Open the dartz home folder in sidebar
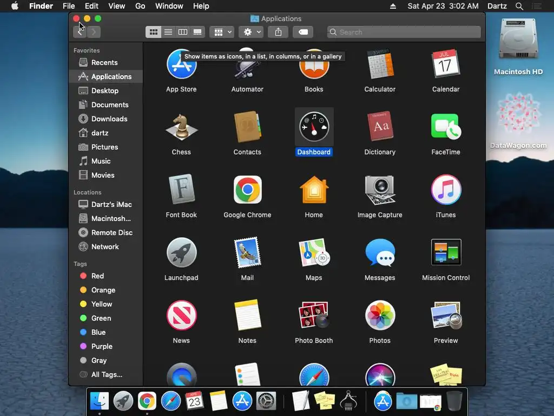The height and width of the screenshot is (416, 554). pyautogui.click(x=106, y=133)
